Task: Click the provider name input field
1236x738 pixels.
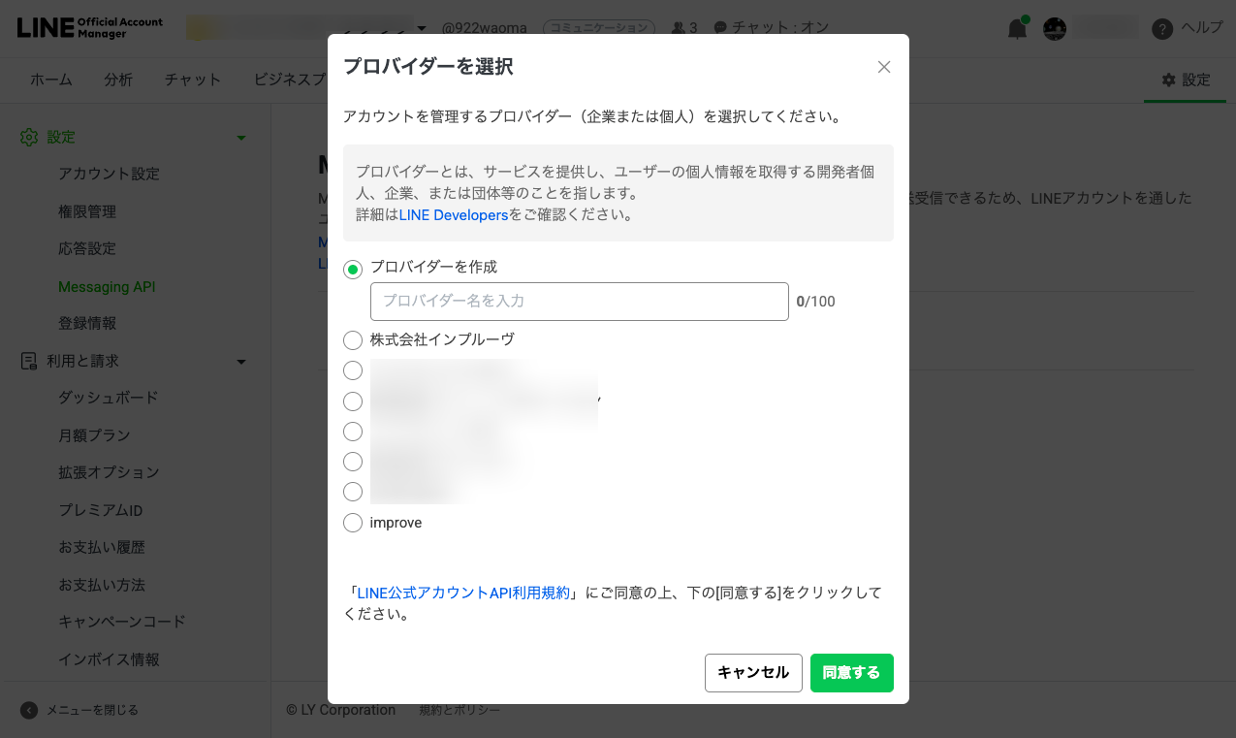Action: 579,302
